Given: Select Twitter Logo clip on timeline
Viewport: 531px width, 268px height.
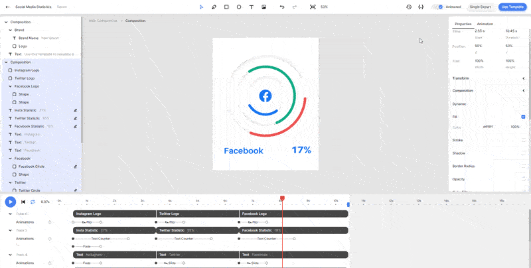Looking at the screenshot, I should click(x=198, y=214).
